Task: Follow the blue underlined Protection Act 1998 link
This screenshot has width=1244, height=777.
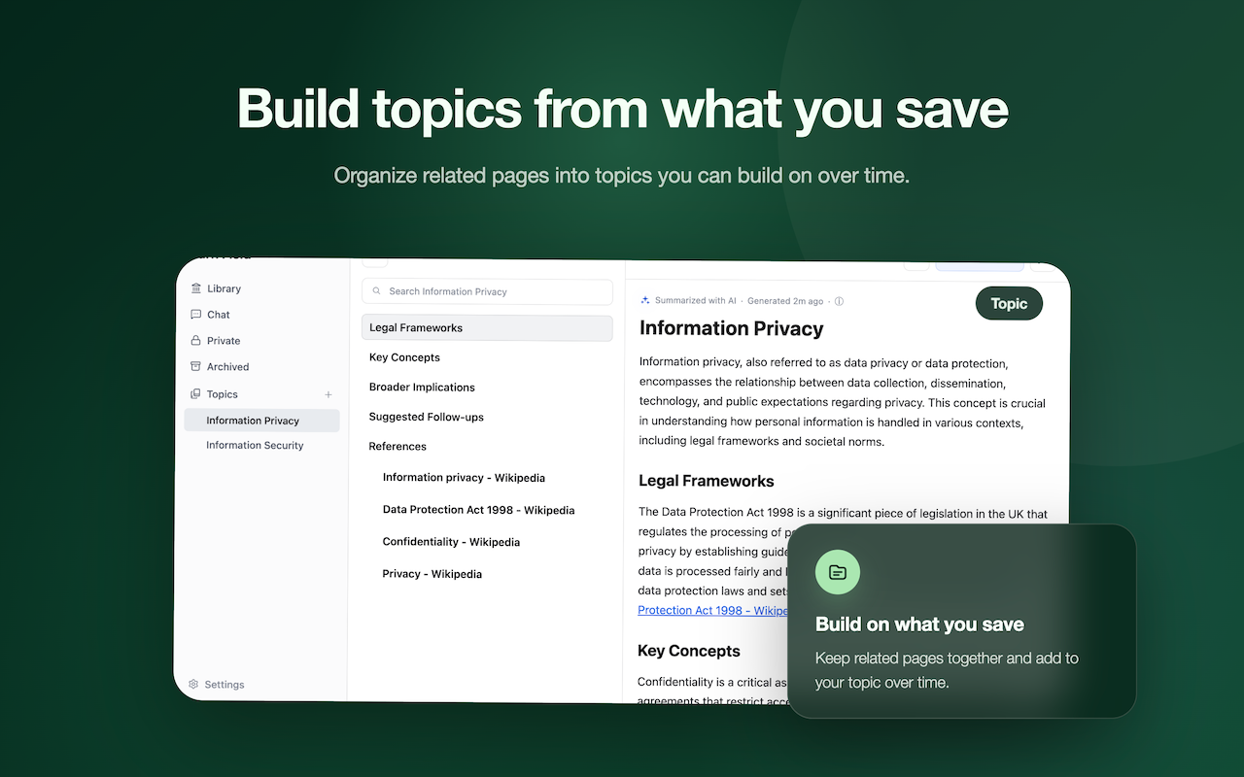Action: point(712,610)
